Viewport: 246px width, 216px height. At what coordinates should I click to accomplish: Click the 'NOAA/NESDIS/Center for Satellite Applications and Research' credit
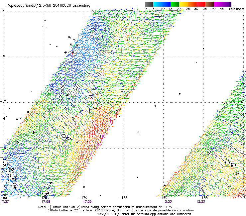point(144,214)
